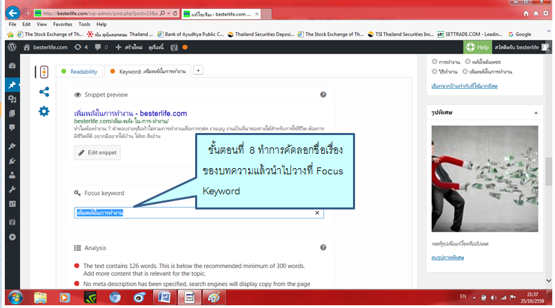Open the Yoast advanced gear icon
Screen dimensions: 555x308
(44, 112)
